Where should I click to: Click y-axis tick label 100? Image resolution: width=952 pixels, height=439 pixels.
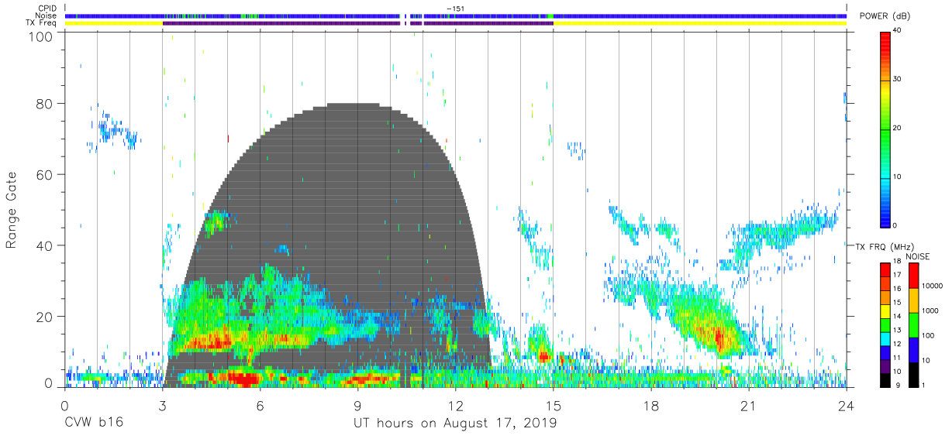point(41,36)
